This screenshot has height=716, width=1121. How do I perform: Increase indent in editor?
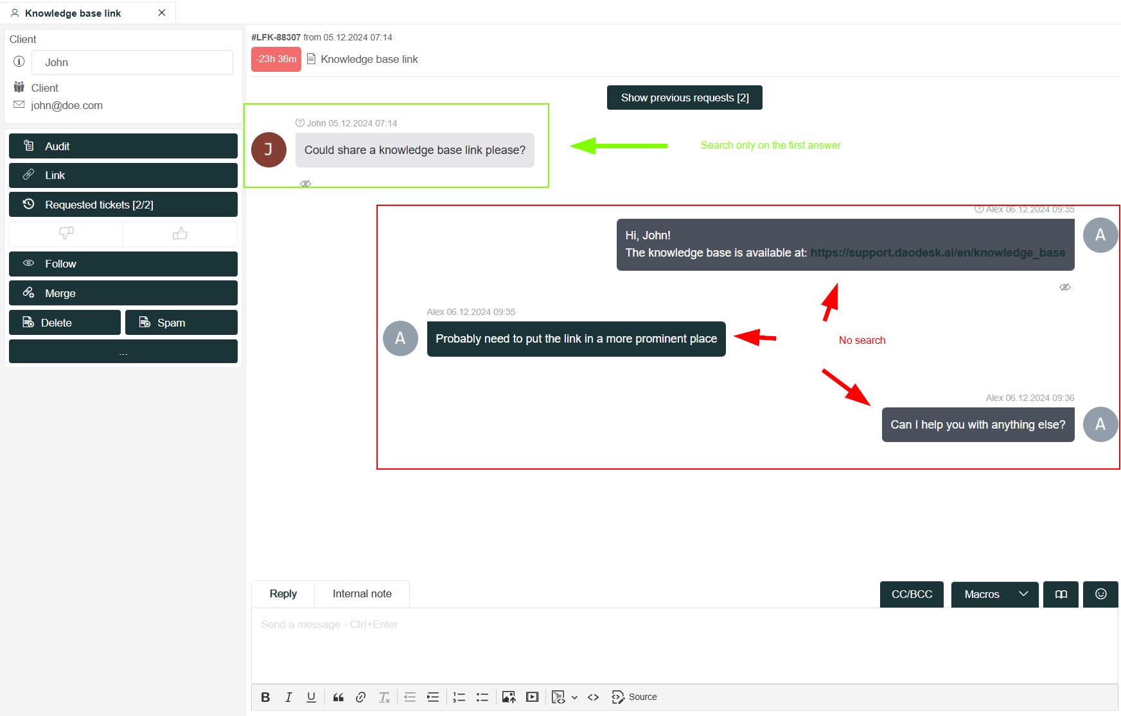click(x=433, y=697)
